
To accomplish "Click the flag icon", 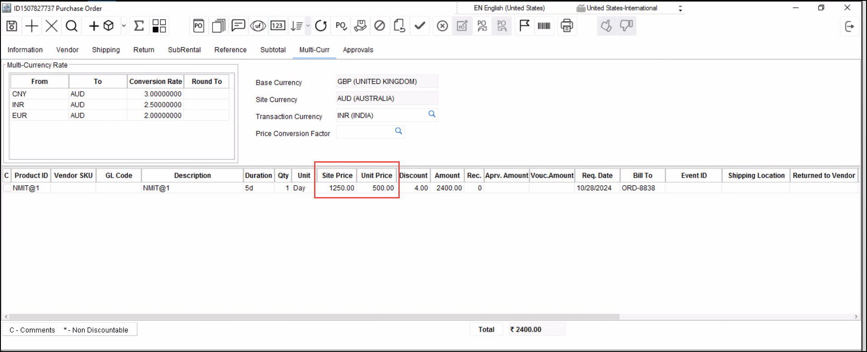I will pyautogui.click(x=524, y=26).
